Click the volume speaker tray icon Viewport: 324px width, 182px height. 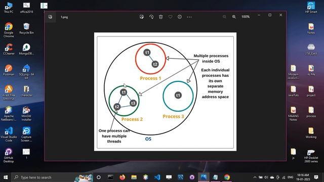tap(266, 177)
